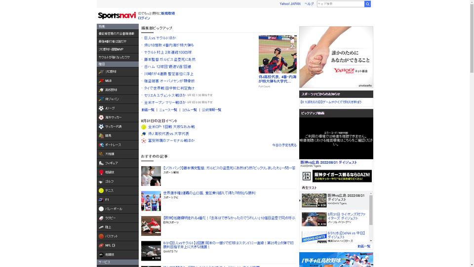This screenshot has width=474, height=267.
Task: Click the Yahoo ネット募金 handshake advertisement
Action: click(336, 57)
